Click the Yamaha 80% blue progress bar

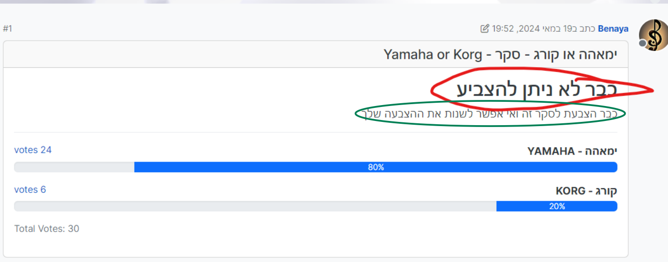pos(376,167)
